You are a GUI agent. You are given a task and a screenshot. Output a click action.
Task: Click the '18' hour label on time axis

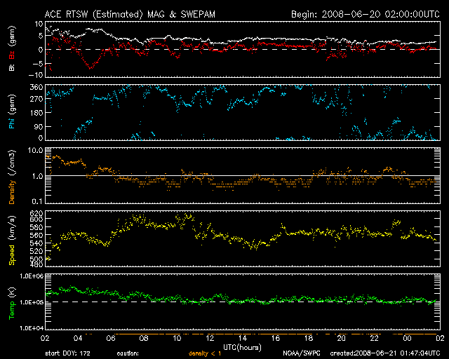309,338
